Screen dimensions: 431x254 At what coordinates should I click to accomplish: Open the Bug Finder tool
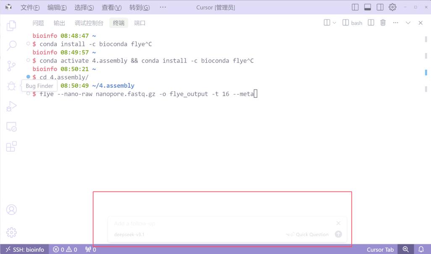(11, 86)
